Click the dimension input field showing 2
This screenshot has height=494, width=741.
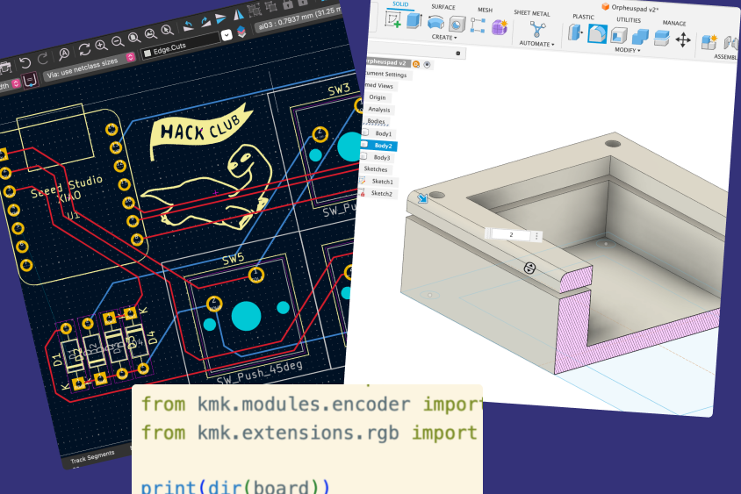(x=512, y=235)
